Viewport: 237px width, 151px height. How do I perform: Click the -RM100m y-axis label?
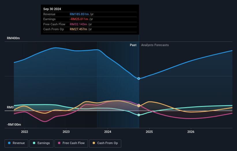pos(14,124)
